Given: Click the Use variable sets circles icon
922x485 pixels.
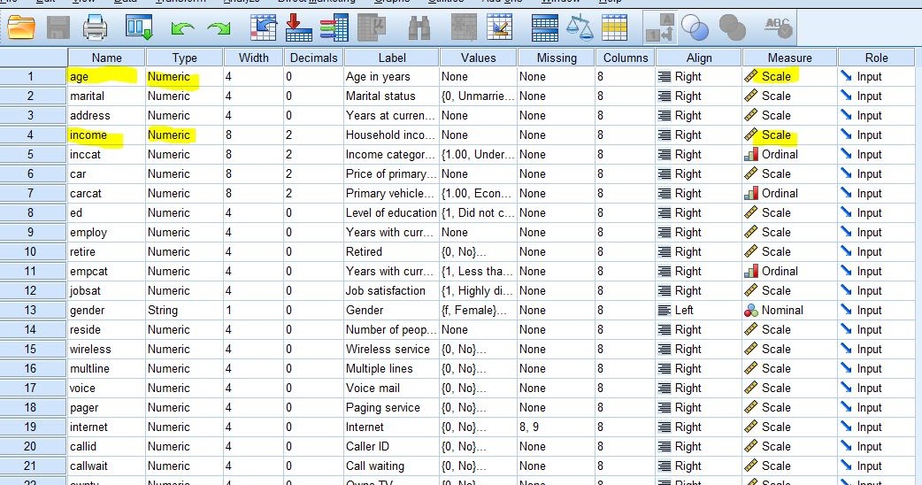Looking at the screenshot, I should [x=695, y=27].
